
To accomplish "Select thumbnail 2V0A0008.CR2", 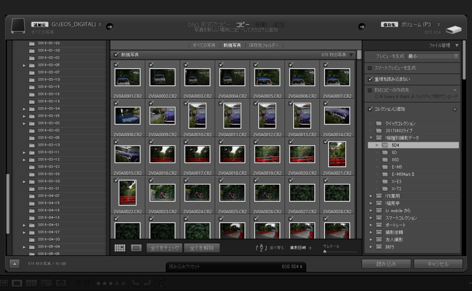I will (128, 116).
